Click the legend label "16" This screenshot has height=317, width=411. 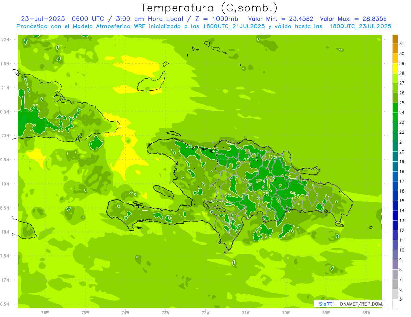pos(402,191)
